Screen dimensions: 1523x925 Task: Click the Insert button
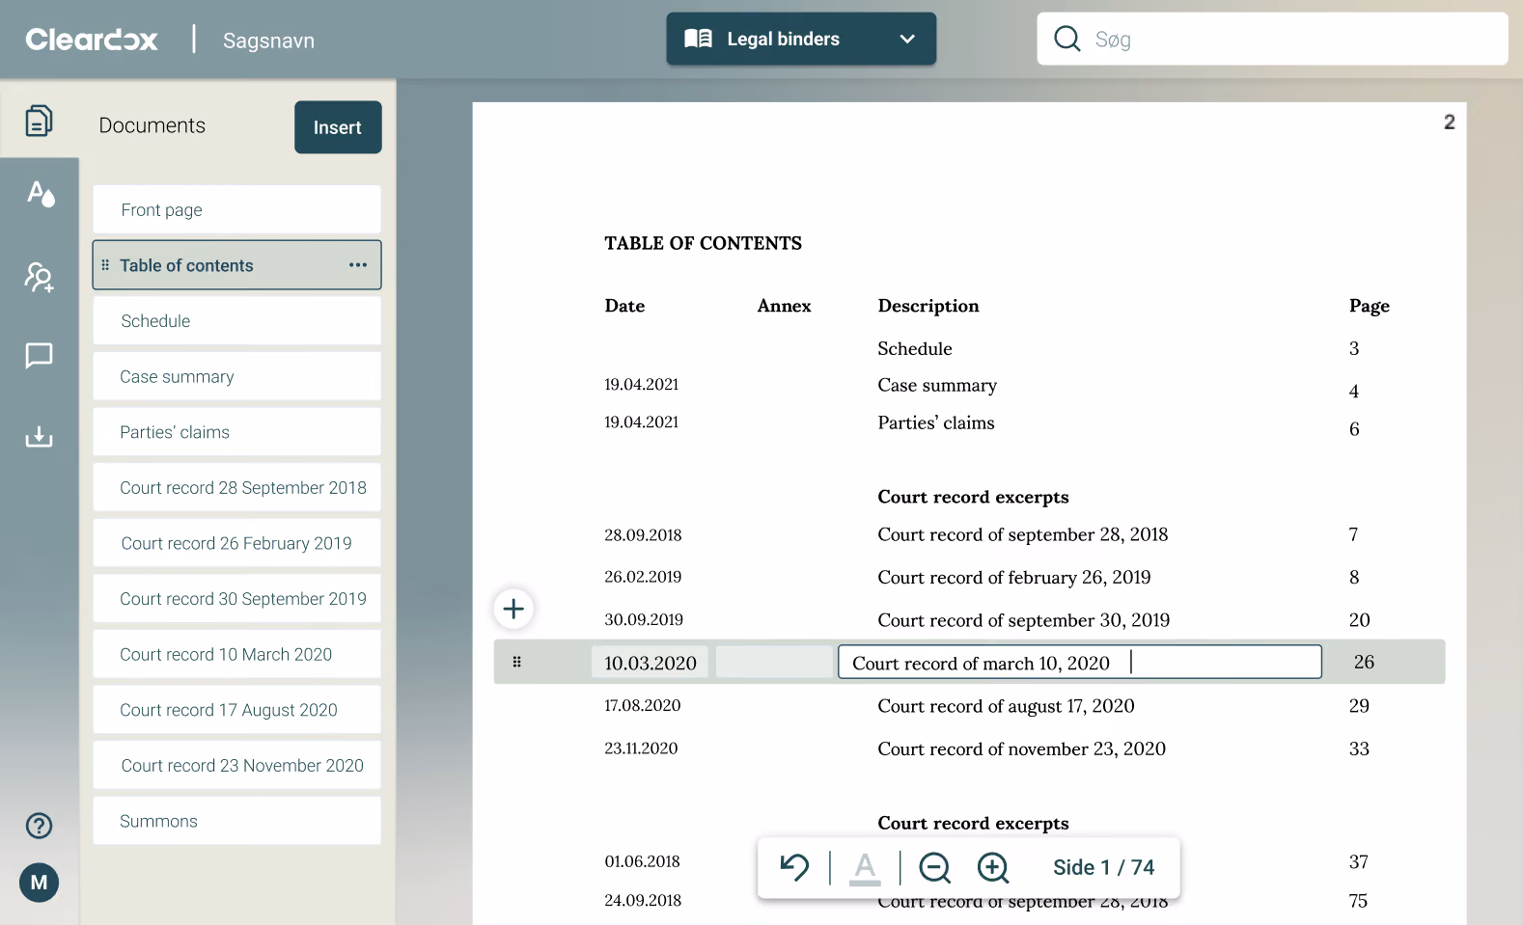click(x=338, y=127)
